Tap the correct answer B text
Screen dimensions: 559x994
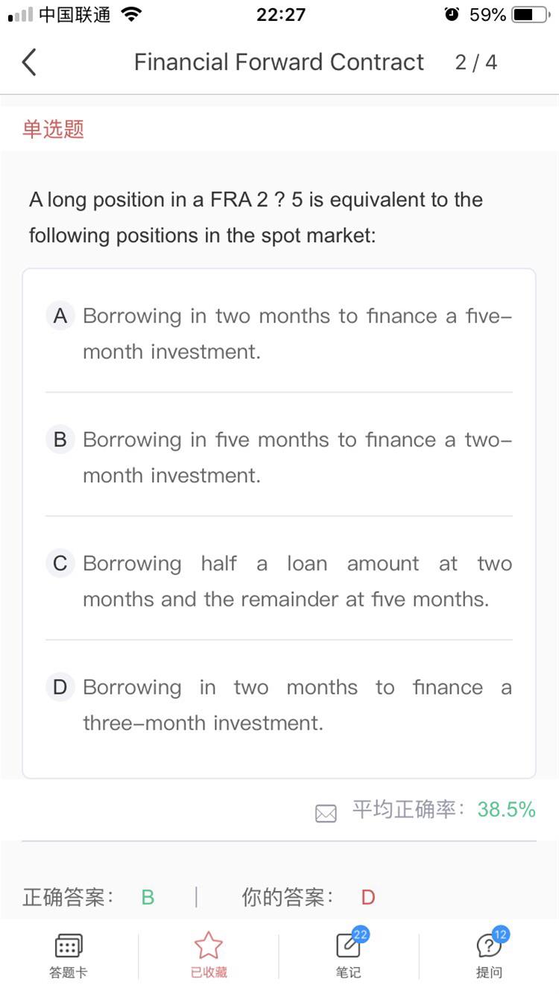(148, 897)
